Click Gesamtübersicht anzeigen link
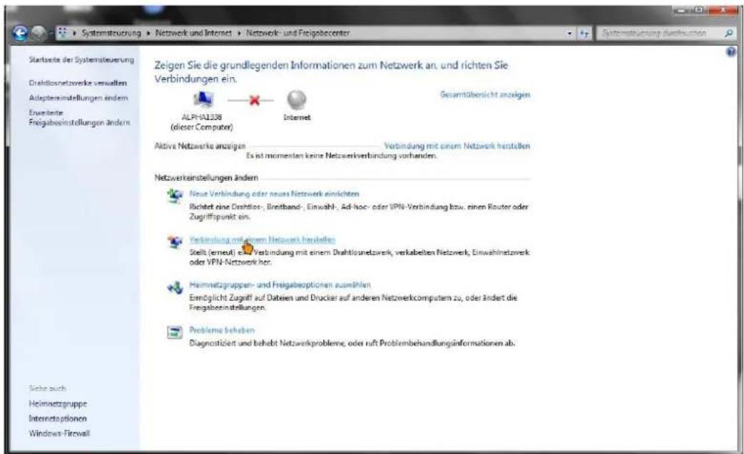The image size is (744, 454). click(485, 95)
